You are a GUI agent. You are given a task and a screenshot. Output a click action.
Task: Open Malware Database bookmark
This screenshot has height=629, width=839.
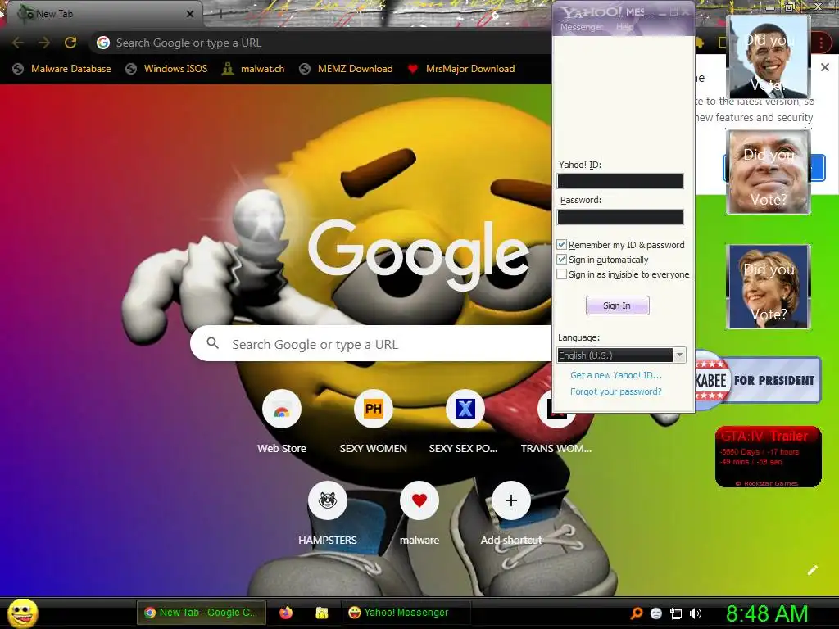(62, 69)
